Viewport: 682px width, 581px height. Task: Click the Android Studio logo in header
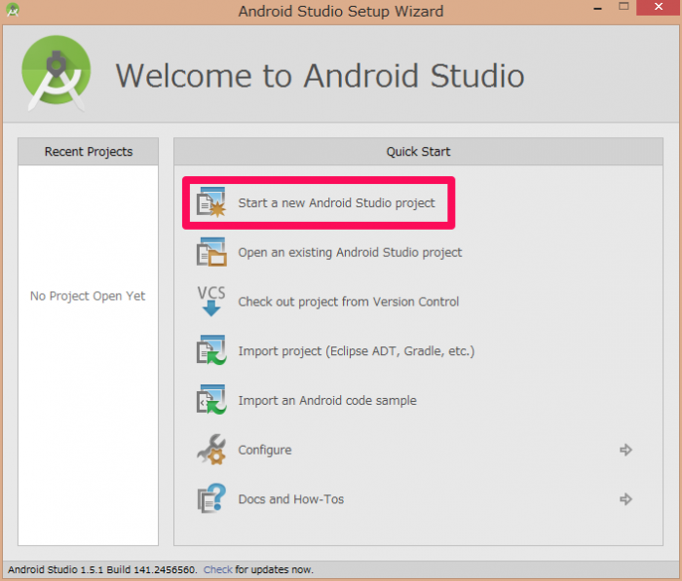pos(57,73)
